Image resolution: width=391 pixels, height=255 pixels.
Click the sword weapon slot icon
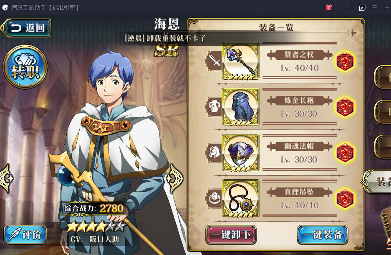[214, 61]
